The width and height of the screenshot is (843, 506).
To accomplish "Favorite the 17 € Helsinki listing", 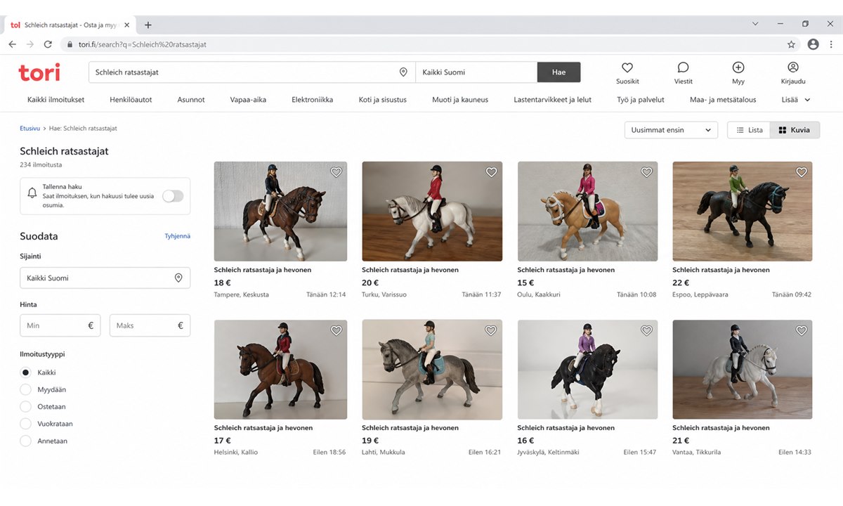I will tap(336, 330).
